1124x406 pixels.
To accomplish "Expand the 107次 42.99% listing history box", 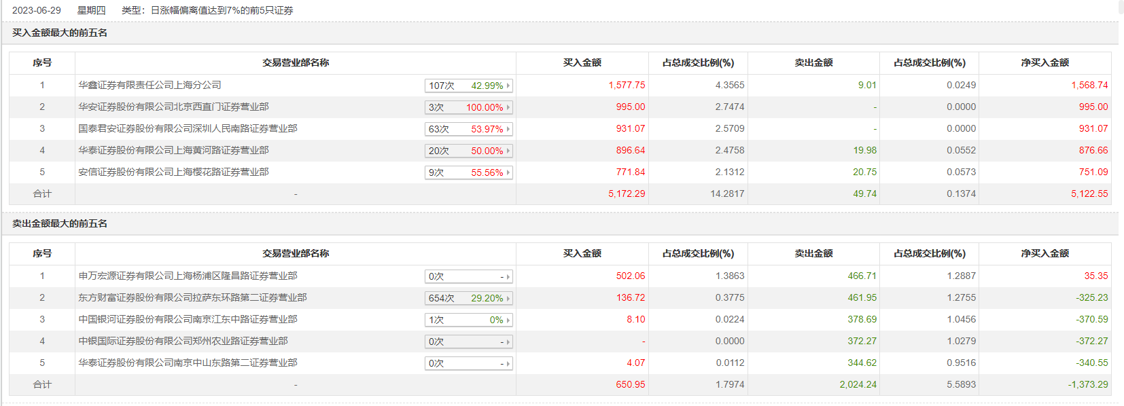I will (508, 86).
